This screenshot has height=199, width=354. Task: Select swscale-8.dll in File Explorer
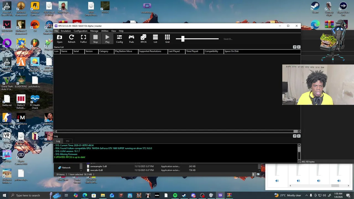(97, 170)
